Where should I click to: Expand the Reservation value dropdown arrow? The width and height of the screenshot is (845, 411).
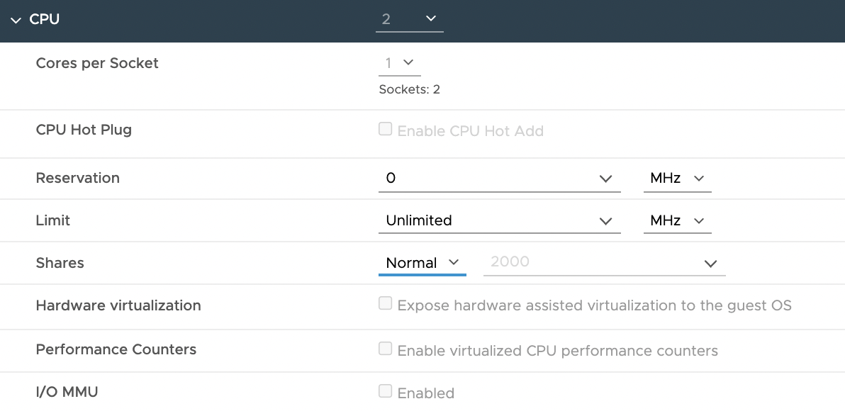pyautogui.click(x=605, y=179)
